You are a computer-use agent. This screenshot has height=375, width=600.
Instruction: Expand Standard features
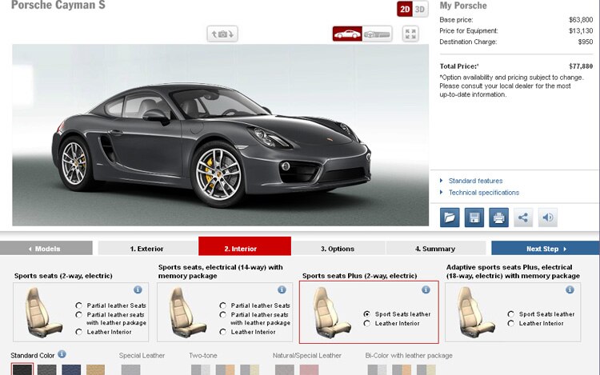point(475,181)
